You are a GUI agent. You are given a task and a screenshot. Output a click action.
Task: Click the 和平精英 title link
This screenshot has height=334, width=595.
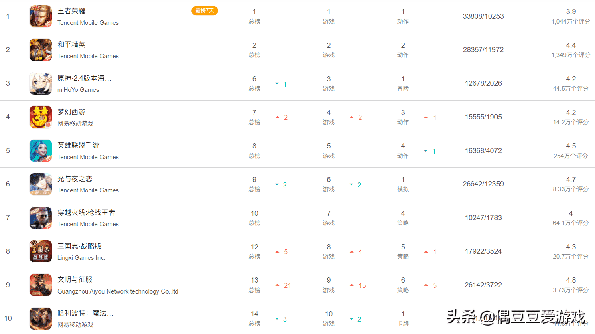[x=71, y=45]
